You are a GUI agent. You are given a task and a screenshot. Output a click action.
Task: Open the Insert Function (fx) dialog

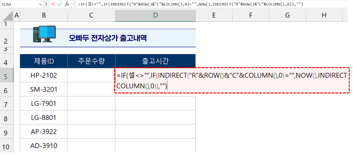coord(67,4)
